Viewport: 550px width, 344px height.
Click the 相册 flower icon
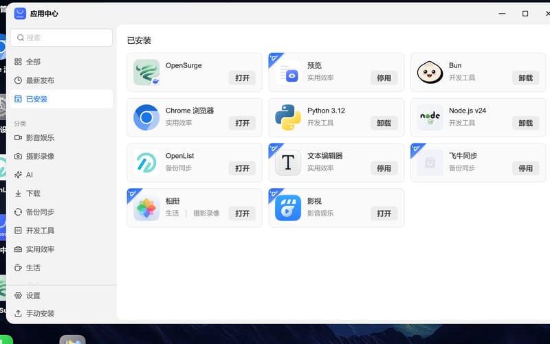[146, 208]
